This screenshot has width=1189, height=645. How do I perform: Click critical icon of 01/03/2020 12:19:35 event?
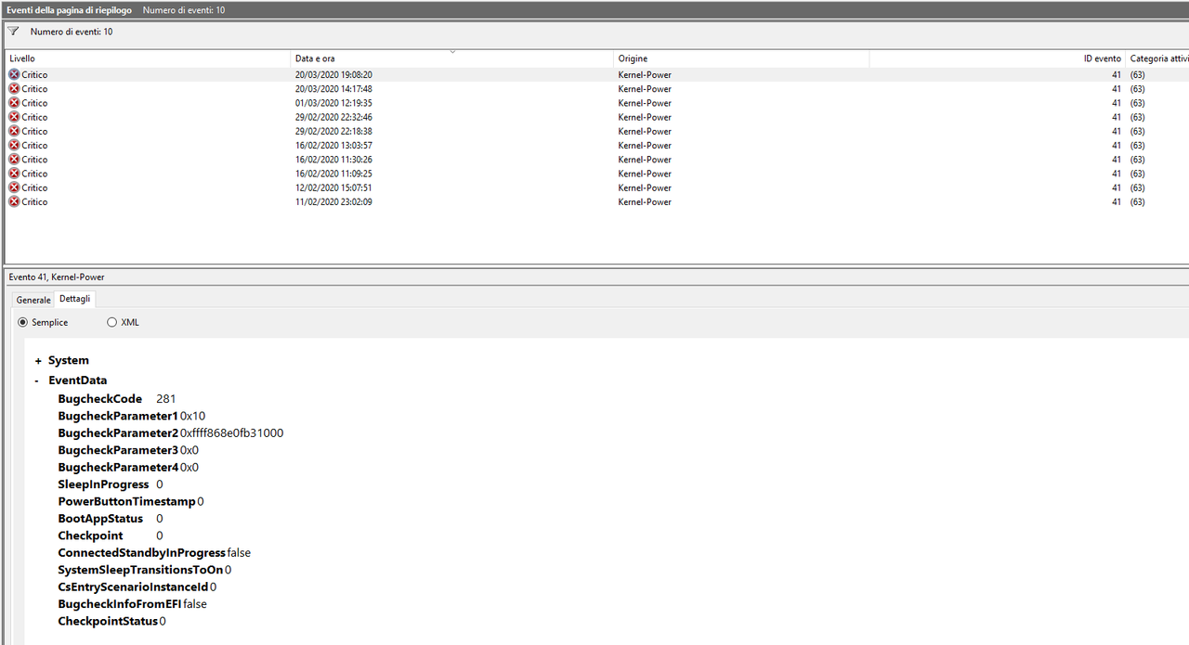(x=14, y=102)
